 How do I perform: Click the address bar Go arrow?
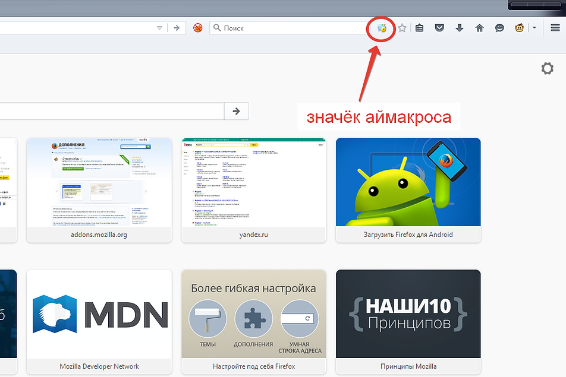pos(177,28)
